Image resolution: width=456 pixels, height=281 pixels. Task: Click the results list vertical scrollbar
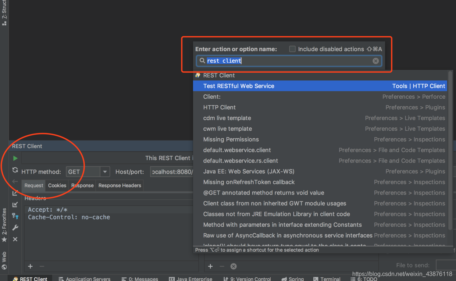point(450,150)
